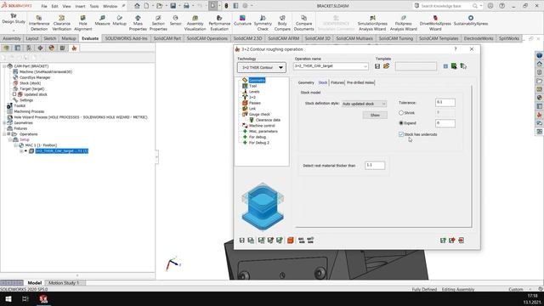Click the orange simulate cube icon
544x306 pixels.
(x=291, y=240)
